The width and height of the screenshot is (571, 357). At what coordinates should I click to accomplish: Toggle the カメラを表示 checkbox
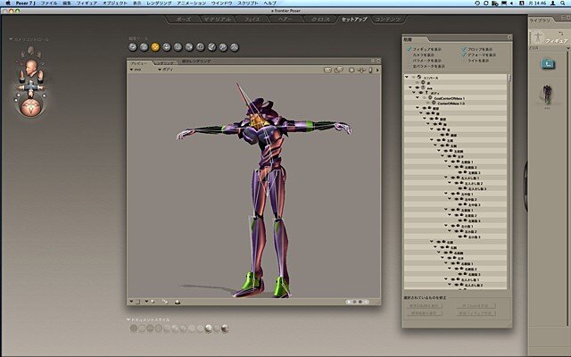click(x=409, y=54)
